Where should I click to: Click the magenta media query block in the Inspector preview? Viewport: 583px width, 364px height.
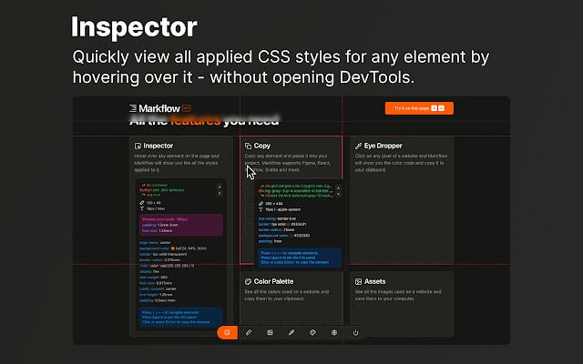tap(181, 225)
